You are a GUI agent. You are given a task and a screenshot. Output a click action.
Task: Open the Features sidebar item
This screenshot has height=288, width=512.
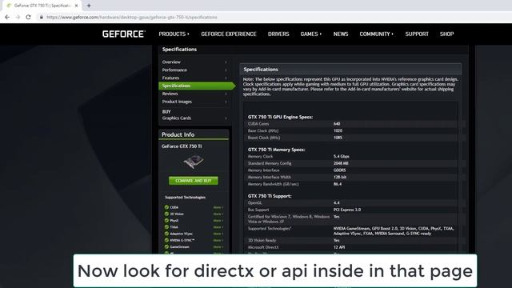click(170, 78)
